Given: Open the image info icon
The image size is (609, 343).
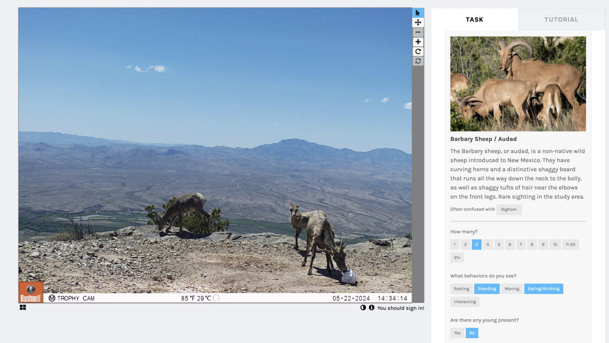Looking at the screenshot, I should point(372,308).
